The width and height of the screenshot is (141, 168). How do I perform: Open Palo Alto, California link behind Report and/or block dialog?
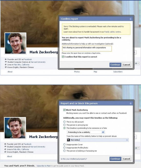(x=21, y=149)
